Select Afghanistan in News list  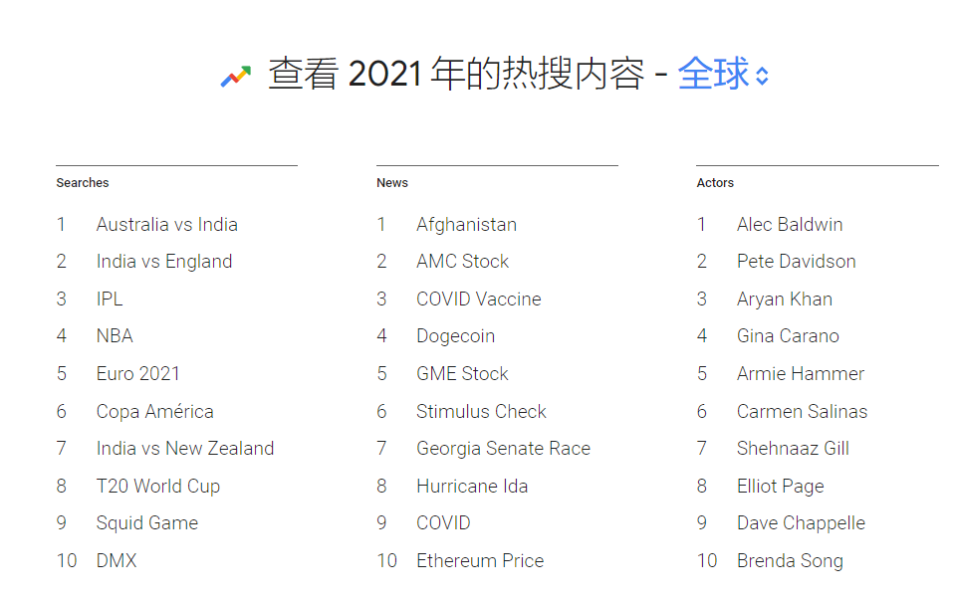[466, 225]
